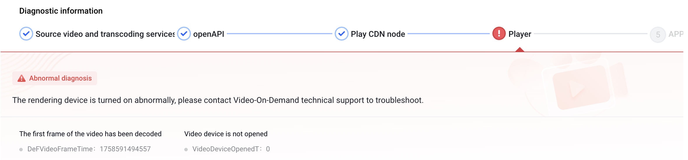The height and width of the screenshot is (160, 688).
Task: Open the Play CDN node step
Action: click(378, 34)
